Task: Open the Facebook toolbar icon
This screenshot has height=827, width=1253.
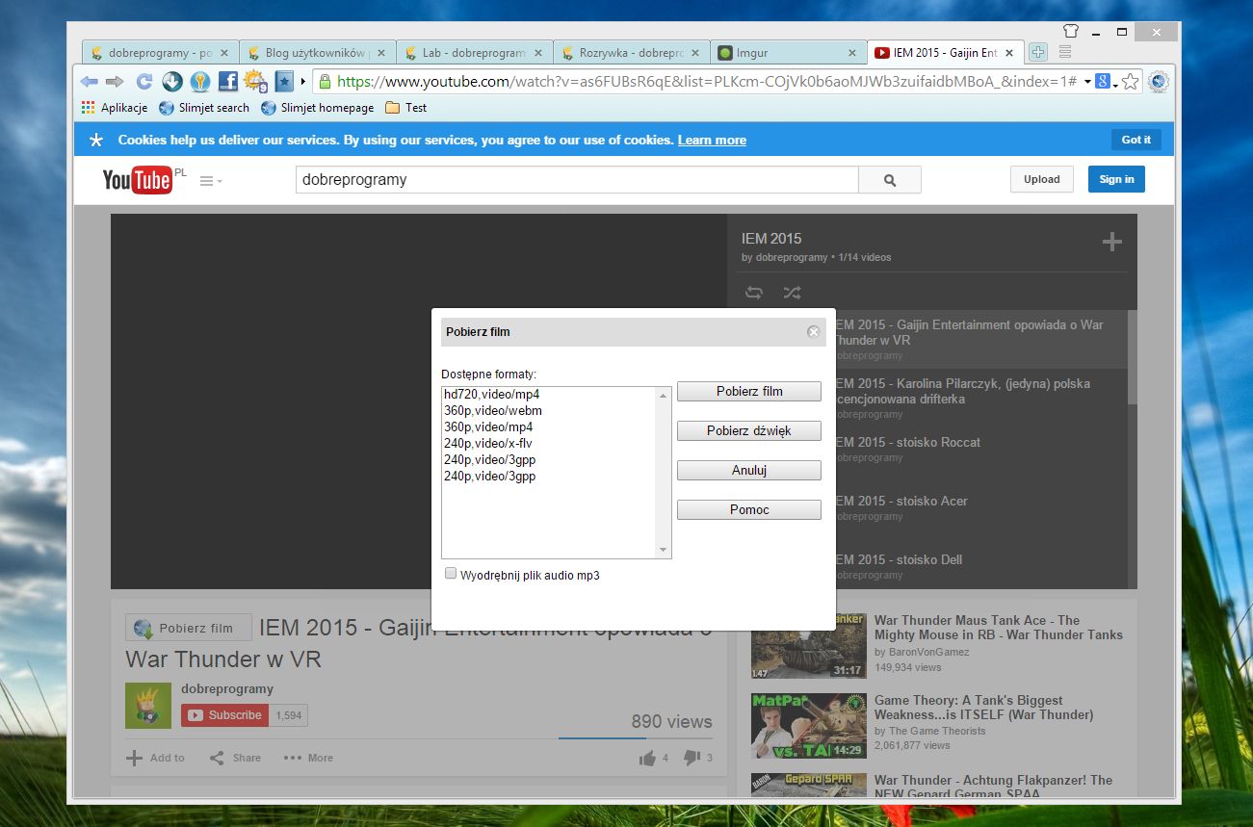Action: point(228,82)
